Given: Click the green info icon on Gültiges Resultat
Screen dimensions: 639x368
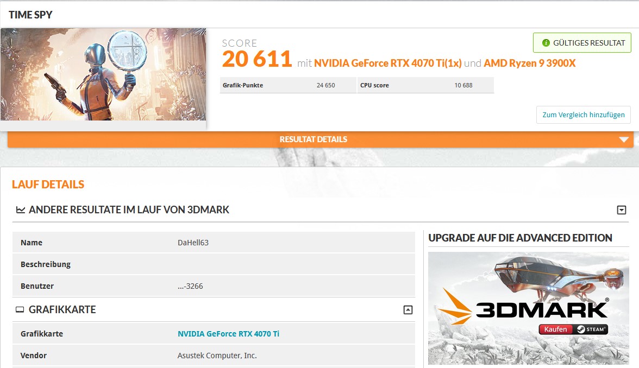Looking at the screenshot, I should (546, 43).
